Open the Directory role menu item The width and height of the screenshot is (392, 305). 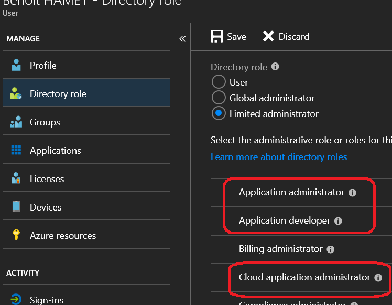[58, 94]
